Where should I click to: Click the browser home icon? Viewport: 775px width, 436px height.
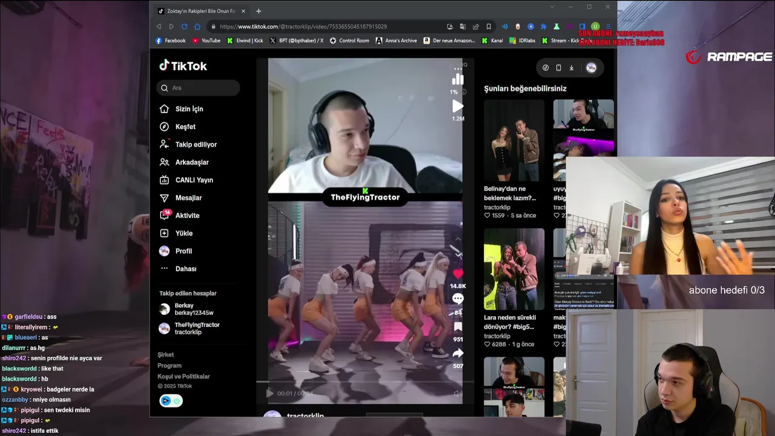197,27
